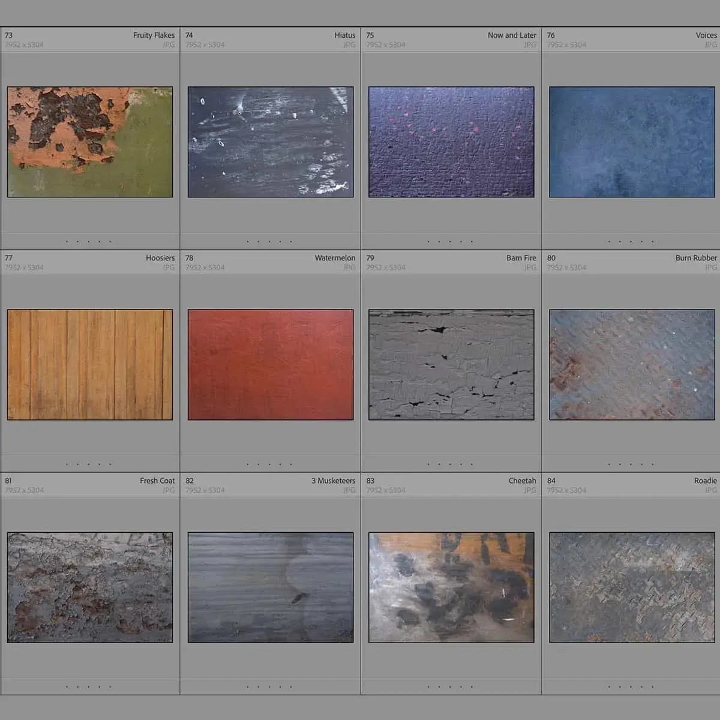This screenshot has width=720, height=720.
Task: Choose the Voices blue texture thumbnail
Action: click(x=632, y=142)
